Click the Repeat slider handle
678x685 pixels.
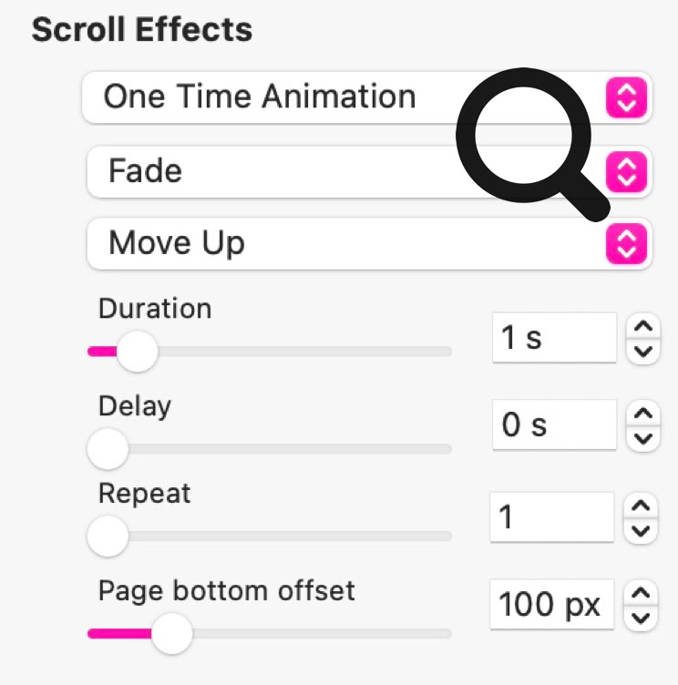coord(108,536)
